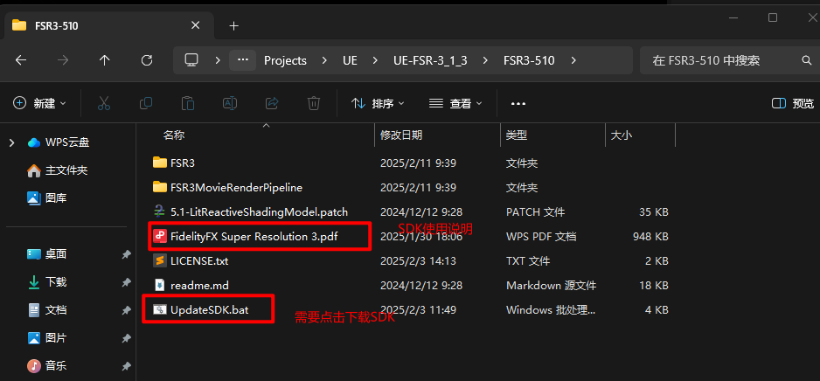Sort files by 修改日期 column header
Viewport: 820px width, 381px height.
point(401,135)
